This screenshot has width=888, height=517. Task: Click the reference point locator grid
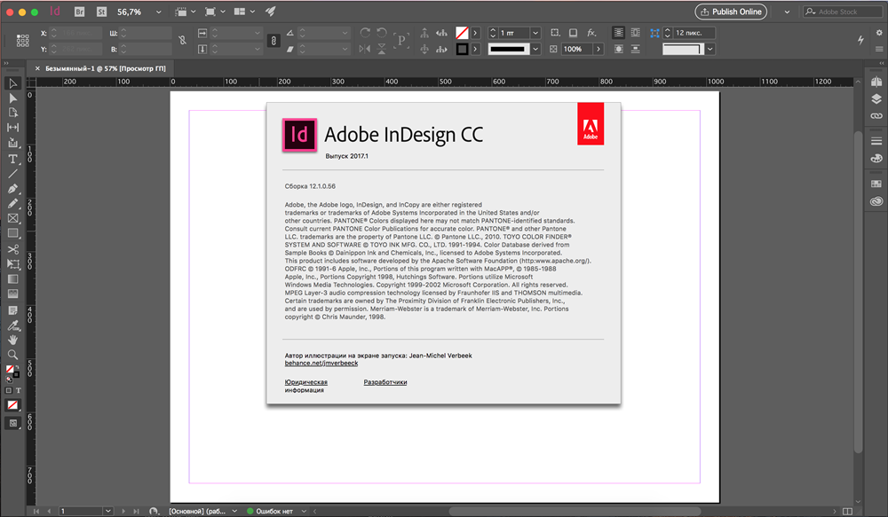[23, 41]
